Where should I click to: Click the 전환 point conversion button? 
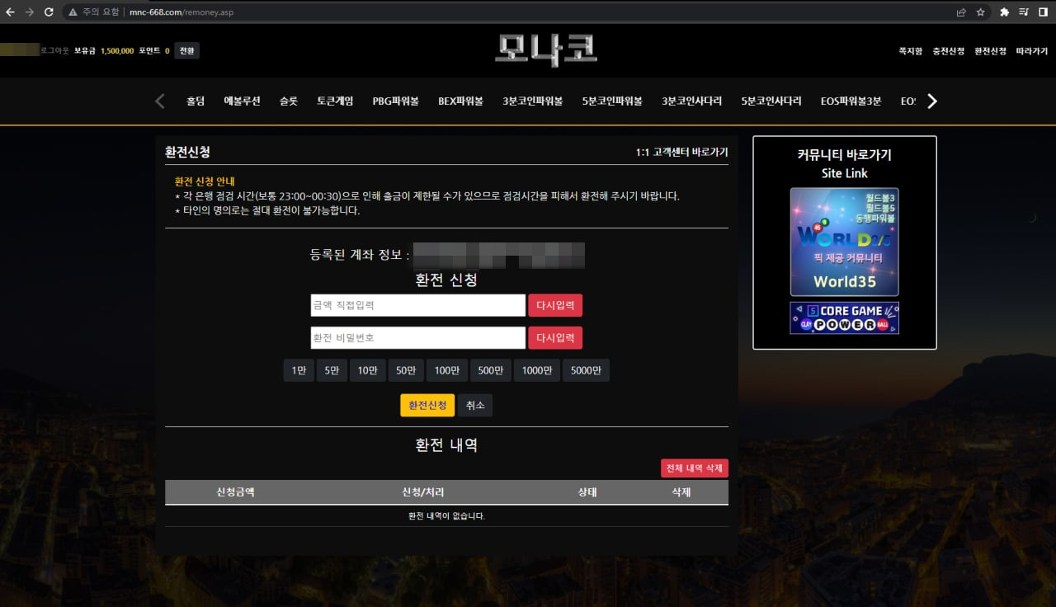[x=187, y=51]
